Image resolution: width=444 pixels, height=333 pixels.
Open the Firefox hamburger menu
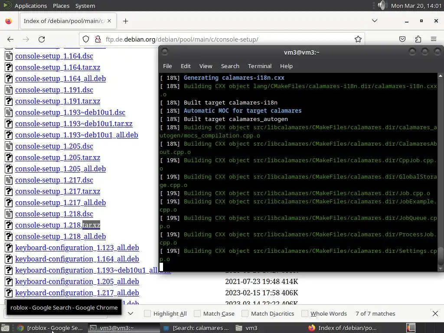click(434, 39)
